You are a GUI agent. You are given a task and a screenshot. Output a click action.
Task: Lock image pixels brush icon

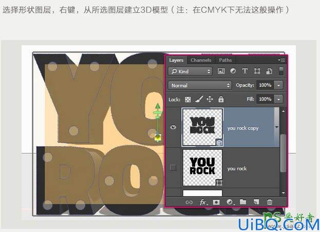(199, 99)
